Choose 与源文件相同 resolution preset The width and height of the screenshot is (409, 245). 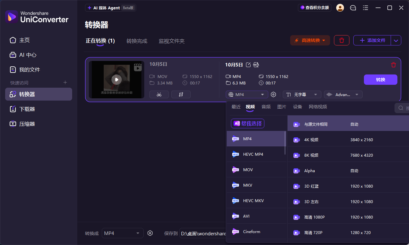coord(348,124)
